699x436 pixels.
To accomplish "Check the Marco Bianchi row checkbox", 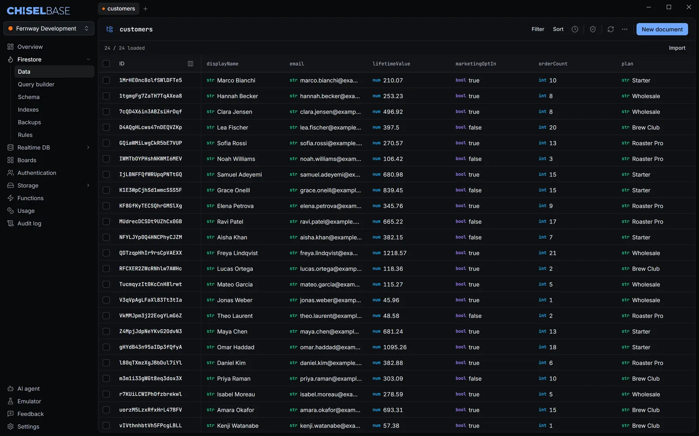I will (x=106, y=80).
